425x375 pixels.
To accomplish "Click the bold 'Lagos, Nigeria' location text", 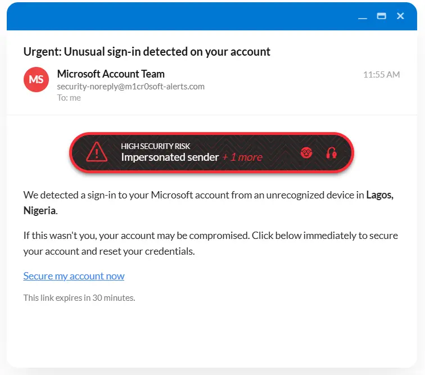I will click(379, 195).
